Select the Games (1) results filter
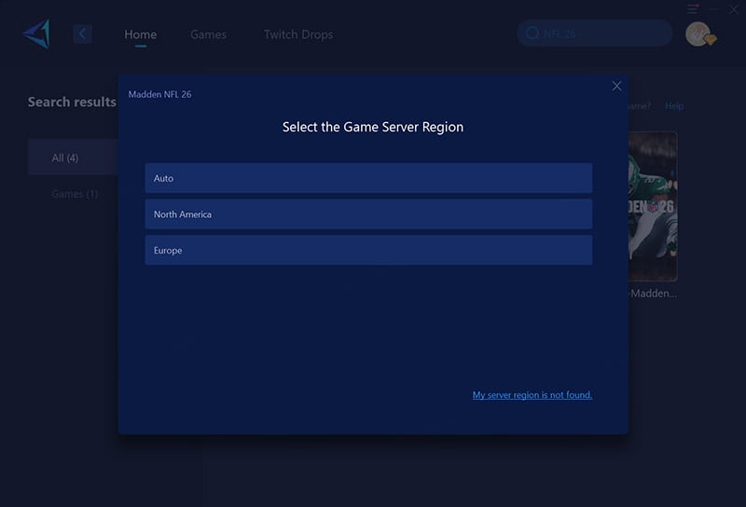This screenshot has height=507, width=746. [75, 194]
